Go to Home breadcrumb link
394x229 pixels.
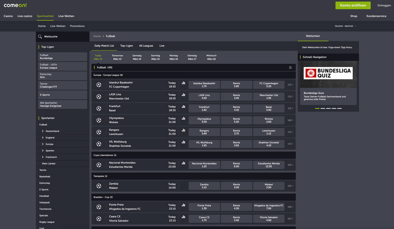point(97,36)
